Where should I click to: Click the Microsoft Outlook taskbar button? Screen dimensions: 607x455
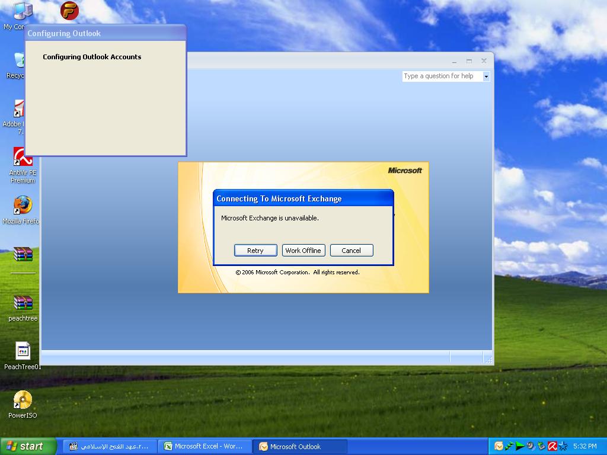[x=299, y=446]
